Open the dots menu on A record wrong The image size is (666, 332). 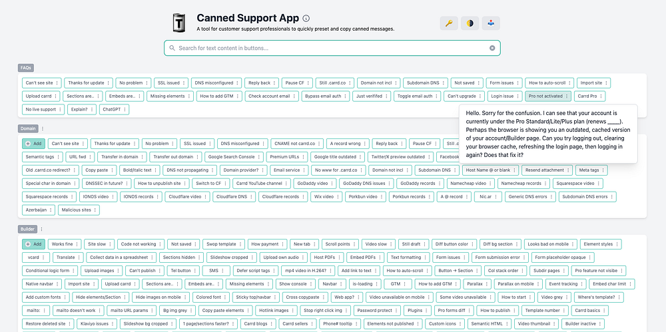click(364, 144)
